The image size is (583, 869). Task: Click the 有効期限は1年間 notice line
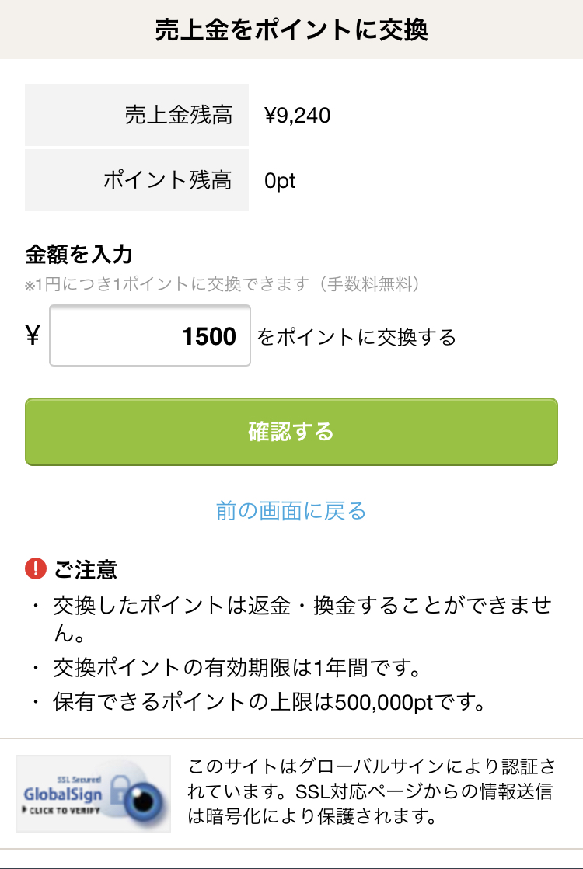click(237, 667)
